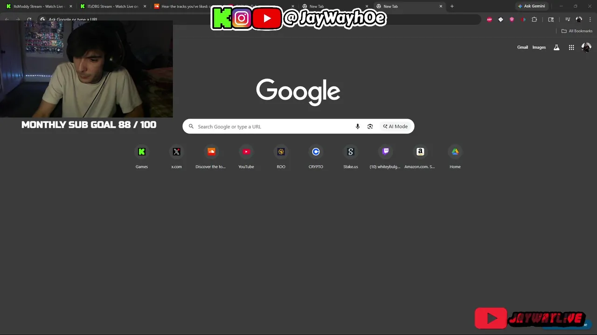Screen dimensions: 597x335
Task: Switch to the first New Tab
Action: click(x=335, y=7)
